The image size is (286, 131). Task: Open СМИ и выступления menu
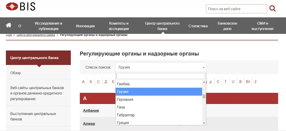click(x=262, y=26)
